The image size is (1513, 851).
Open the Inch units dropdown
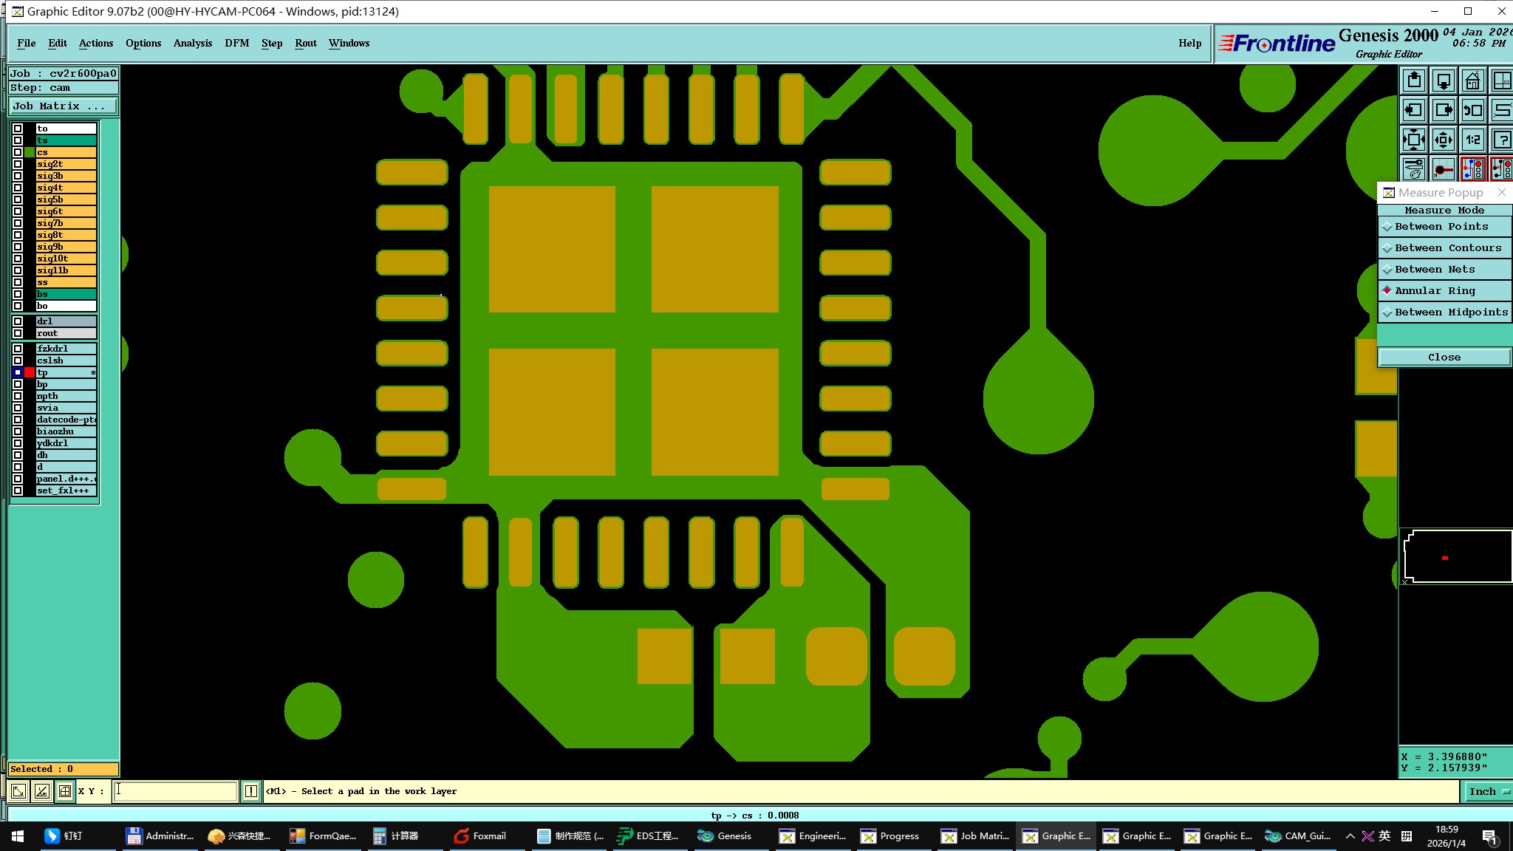tap(1486, 791)
